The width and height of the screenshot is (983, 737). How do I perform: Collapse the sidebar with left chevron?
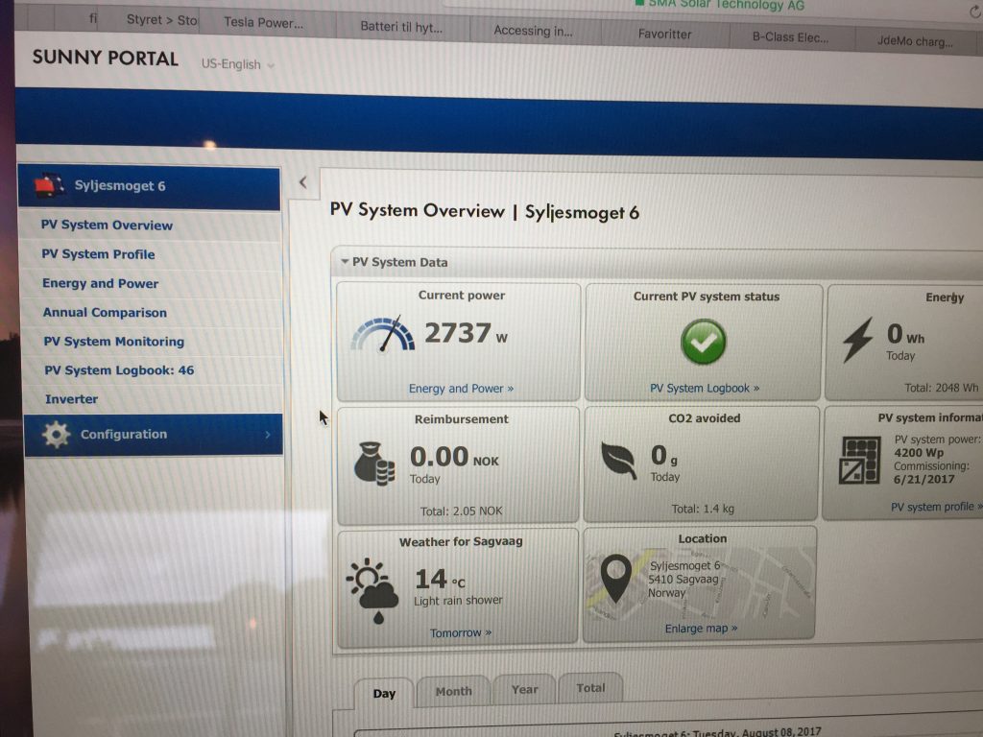(302, 182)
